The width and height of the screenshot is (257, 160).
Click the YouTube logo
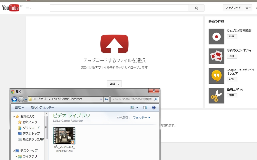[x=11, y=8]
